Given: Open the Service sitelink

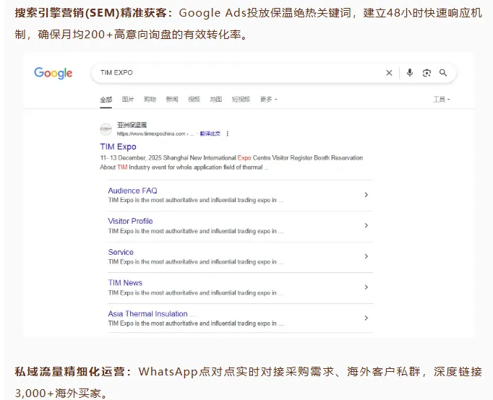Looking at the screenshot, I should coord(121,252).
